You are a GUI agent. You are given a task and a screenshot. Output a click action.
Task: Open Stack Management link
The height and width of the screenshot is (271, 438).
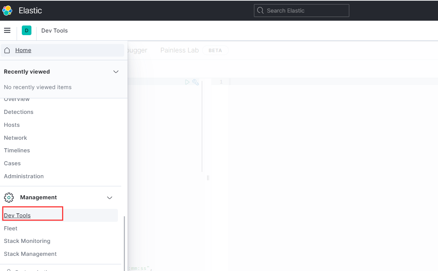(x=30, y=254)
